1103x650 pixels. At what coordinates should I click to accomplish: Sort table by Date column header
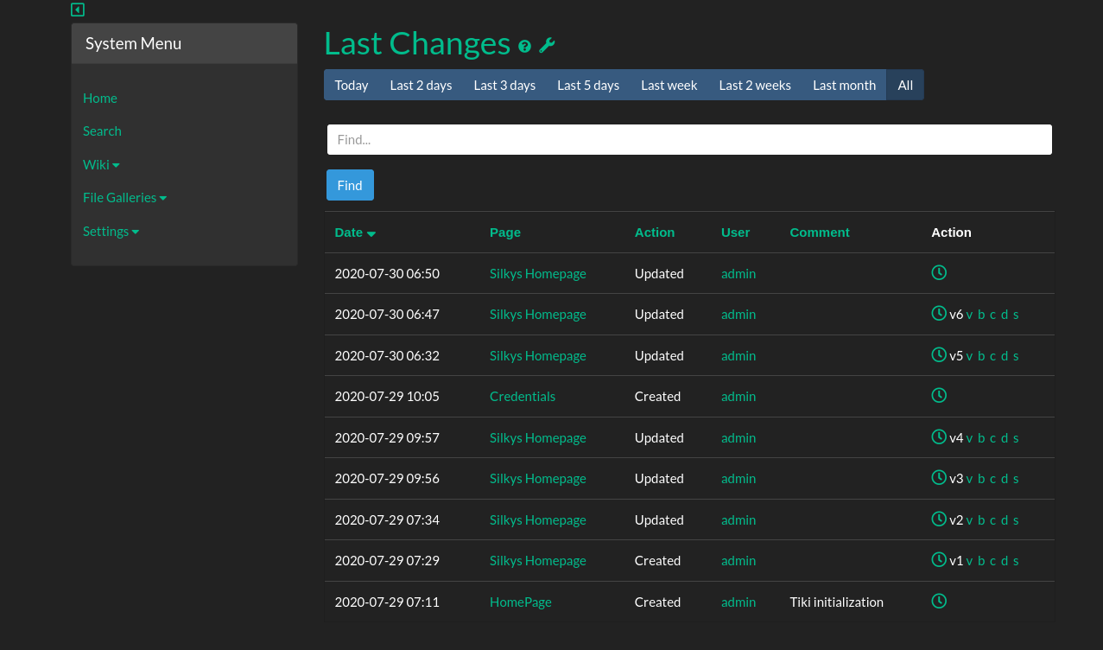pos(349,233)
